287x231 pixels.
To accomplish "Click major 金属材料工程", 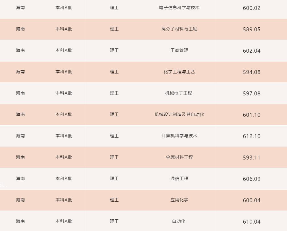I will coord(179,157).
